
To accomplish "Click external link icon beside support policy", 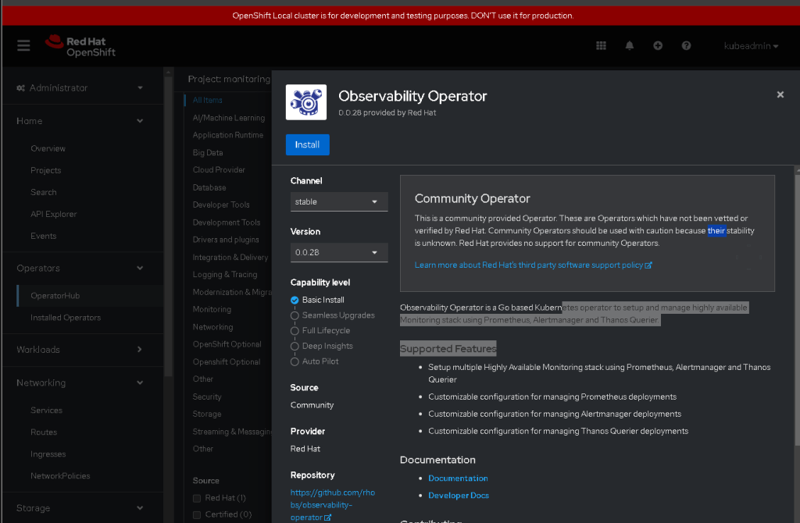I will 648,265.
